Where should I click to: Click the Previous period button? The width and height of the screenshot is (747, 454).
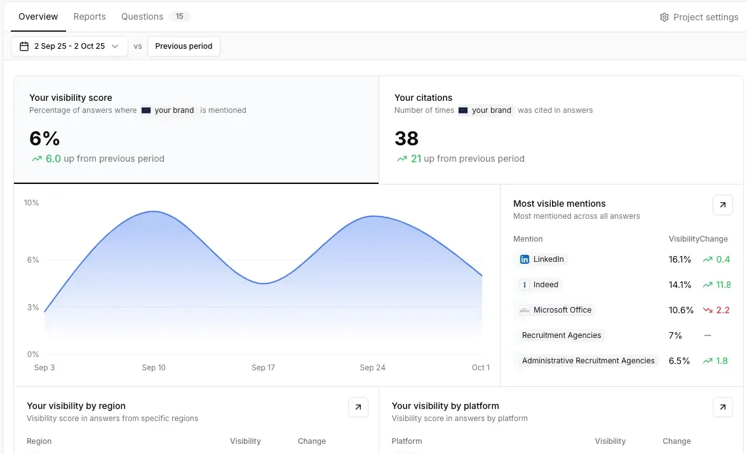184,46
